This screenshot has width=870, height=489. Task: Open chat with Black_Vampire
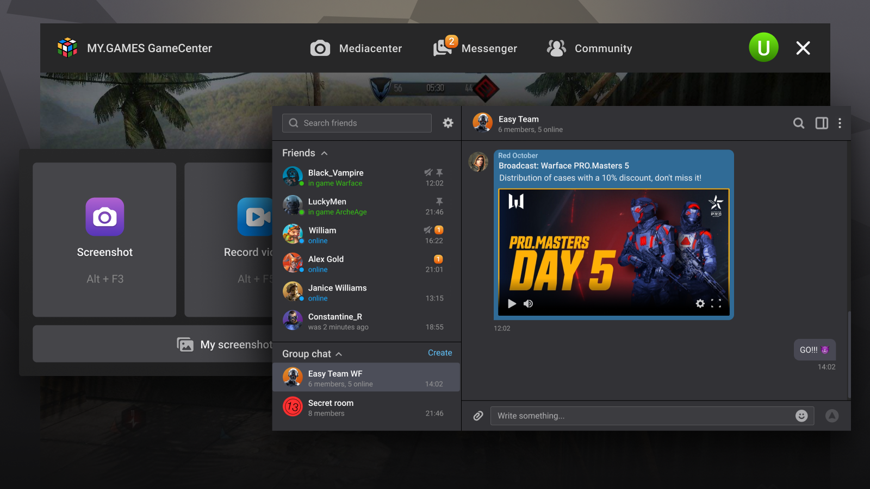[366, 178]
